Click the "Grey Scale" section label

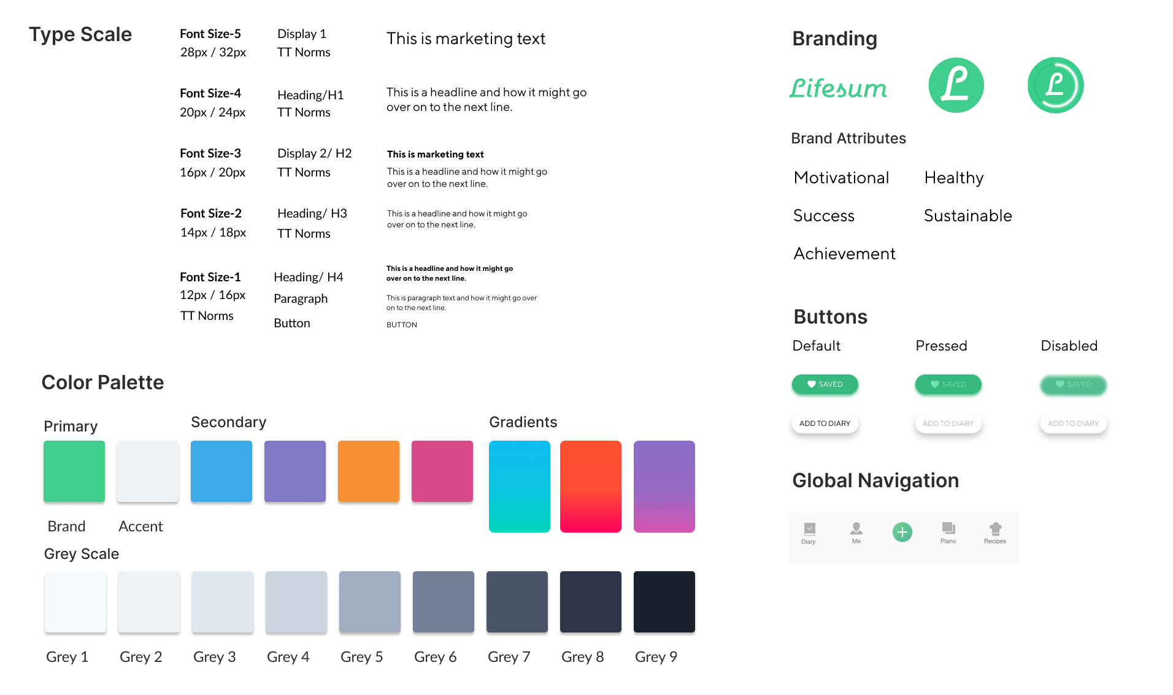point(82,554)
